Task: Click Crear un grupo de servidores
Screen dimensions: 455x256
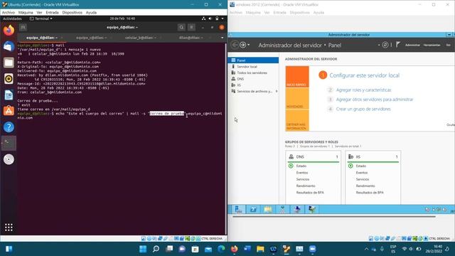Action: coord(363,109)
